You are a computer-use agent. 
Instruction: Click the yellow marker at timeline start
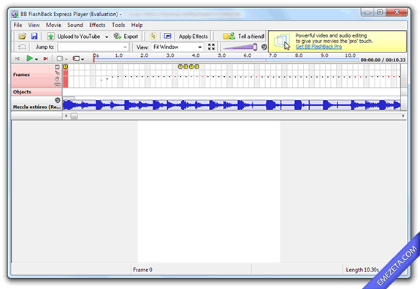[x=65, y=66]
